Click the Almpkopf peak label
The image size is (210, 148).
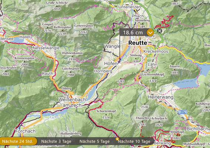coord(177,132)
